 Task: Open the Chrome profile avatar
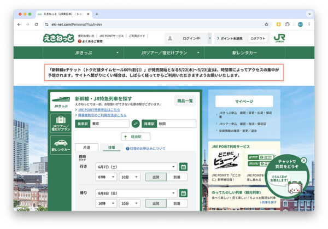(300, 25)
